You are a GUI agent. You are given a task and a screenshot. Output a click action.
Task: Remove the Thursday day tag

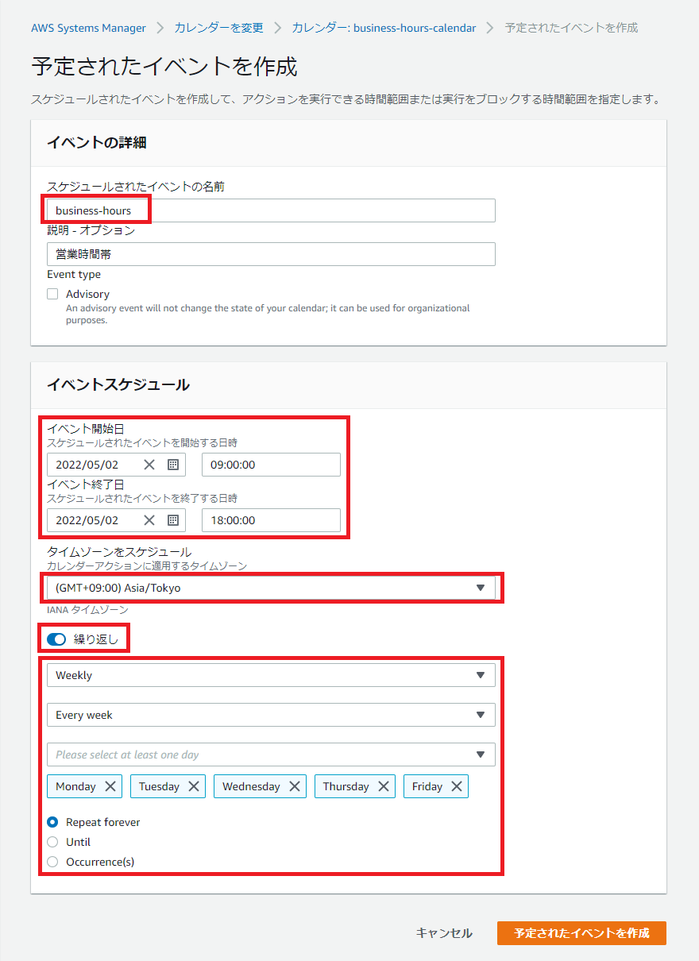tap(384, 786)
